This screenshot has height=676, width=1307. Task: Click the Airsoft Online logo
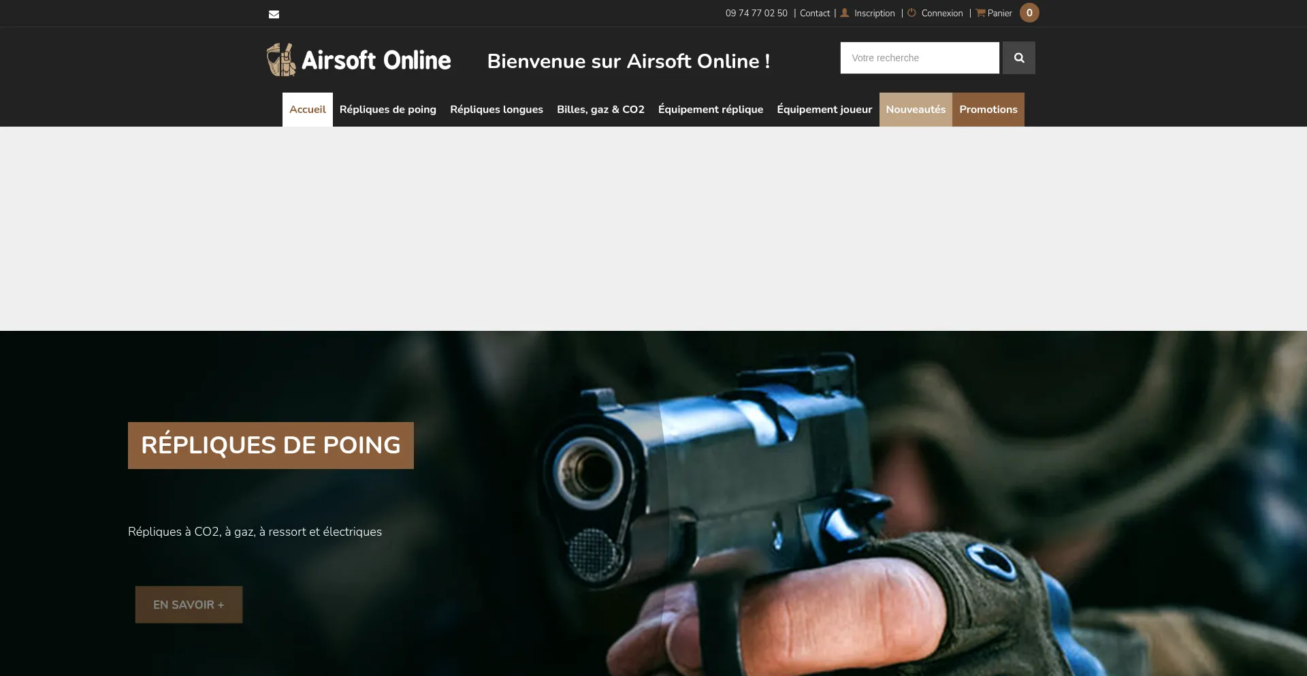click(359, 60)
